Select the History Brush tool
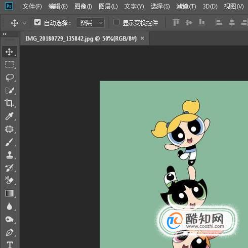248x248 pixels. (9, 168)
